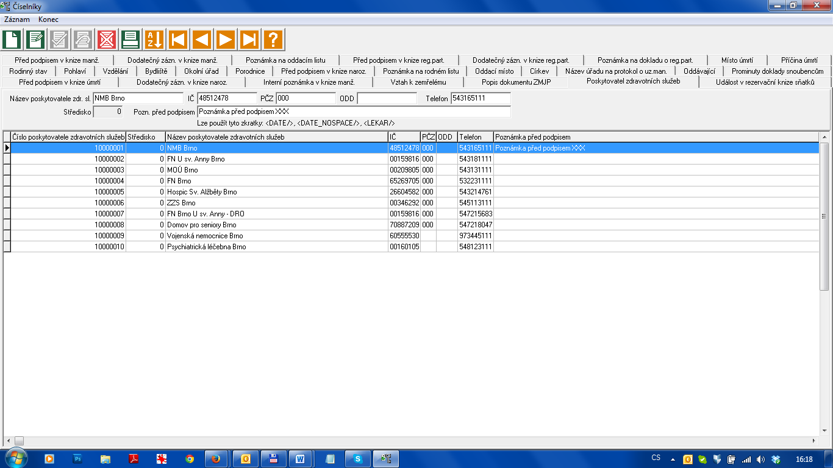This screenshot has height=468, width=833.
Task: Open Adobe Reader from the taskbar
Action: 134,459
